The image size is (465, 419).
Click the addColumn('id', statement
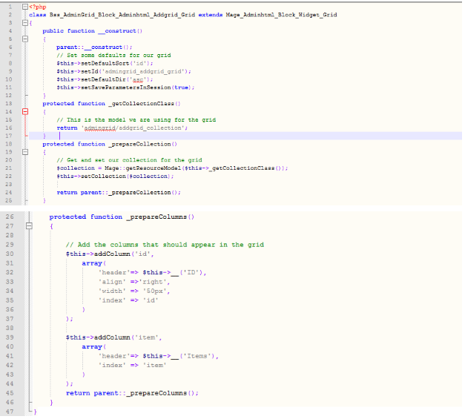110,254
